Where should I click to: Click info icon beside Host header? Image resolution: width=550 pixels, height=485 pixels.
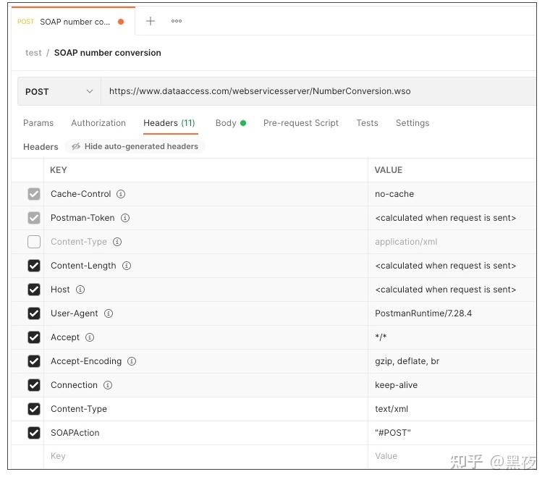click(80, 290)
